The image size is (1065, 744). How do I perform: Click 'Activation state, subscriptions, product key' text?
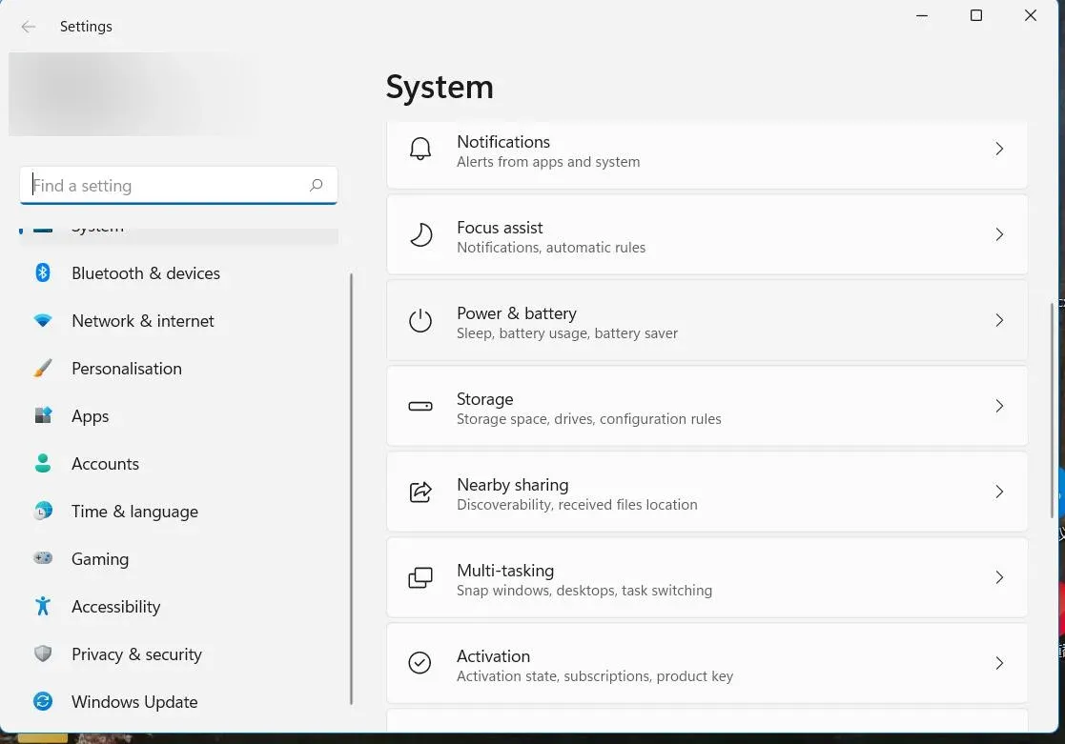[594, 676]
